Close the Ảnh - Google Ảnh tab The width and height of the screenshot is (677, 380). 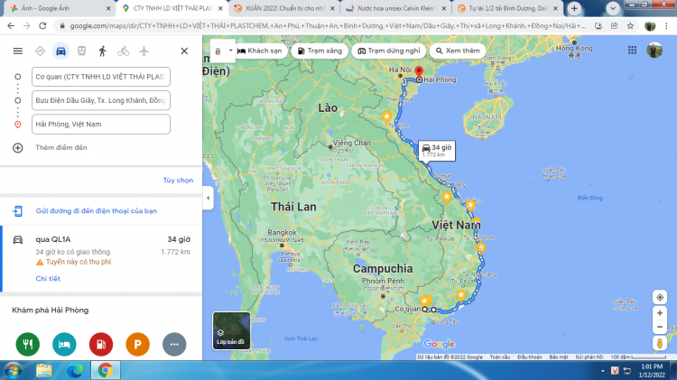pyautogui.click(x=108, y=8)
